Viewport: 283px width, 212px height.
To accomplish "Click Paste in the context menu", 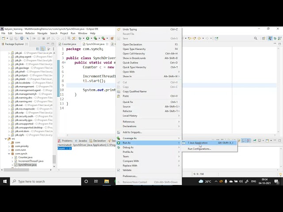I will (x=149, y=96).
